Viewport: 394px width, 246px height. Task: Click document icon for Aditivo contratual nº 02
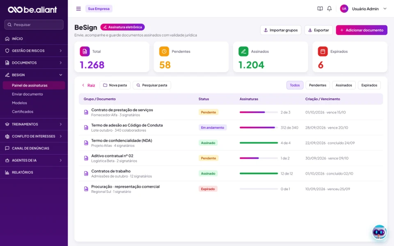point(86,158)
